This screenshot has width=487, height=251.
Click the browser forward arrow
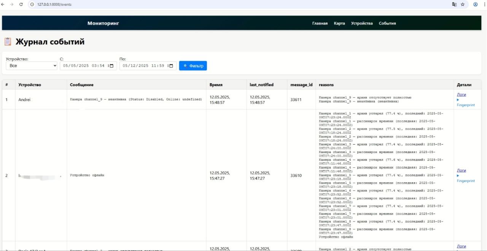coord(12,4)
